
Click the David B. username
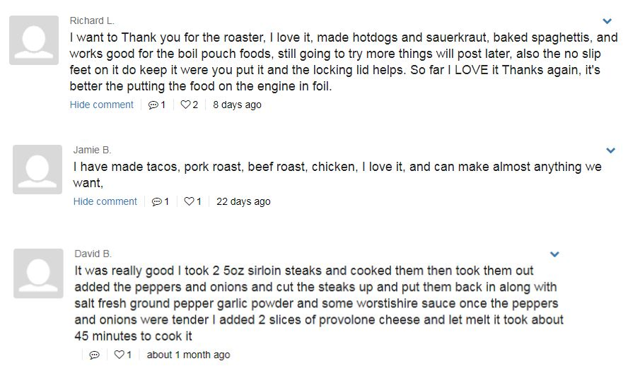(x=93, y=254)
